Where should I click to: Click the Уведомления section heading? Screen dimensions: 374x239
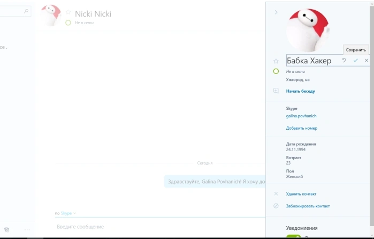click(x=302, y=228)
